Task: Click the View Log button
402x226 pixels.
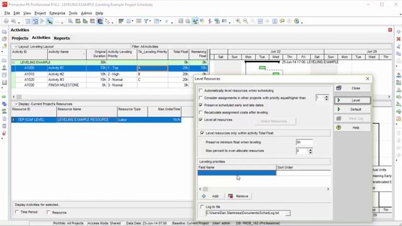Action: (x=352, y=119)
